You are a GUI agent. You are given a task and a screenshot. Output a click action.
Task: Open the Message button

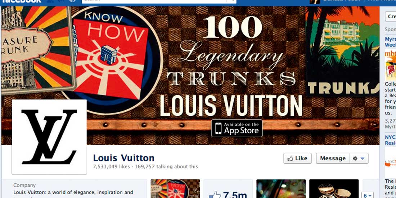pos(333,158)
